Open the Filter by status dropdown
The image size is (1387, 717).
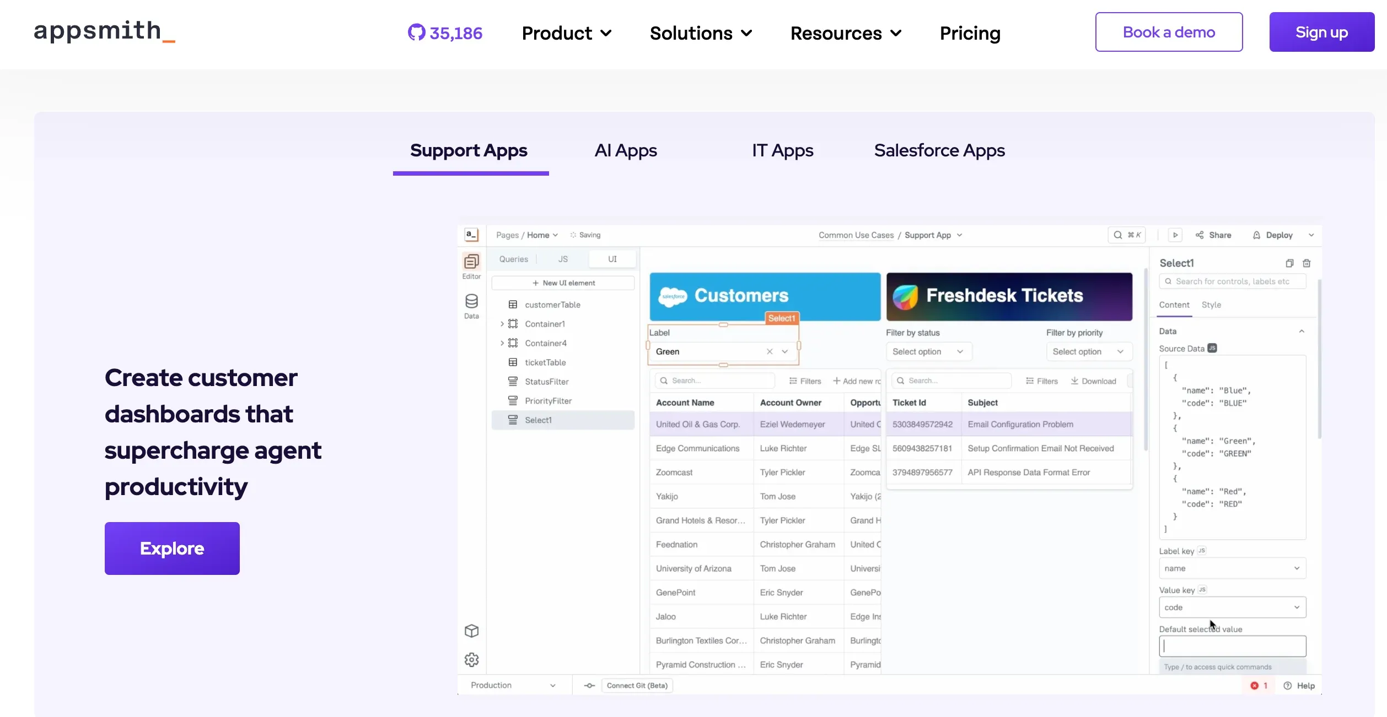click(x=928, y=351)
